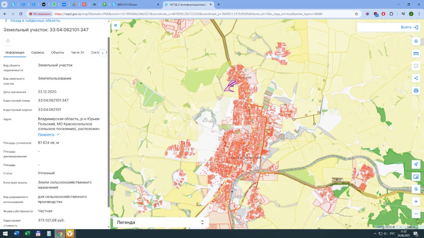Viewport: 424px width, 238px height.
Task: Open Excel from the Windows taskbar
Action: 27,234
